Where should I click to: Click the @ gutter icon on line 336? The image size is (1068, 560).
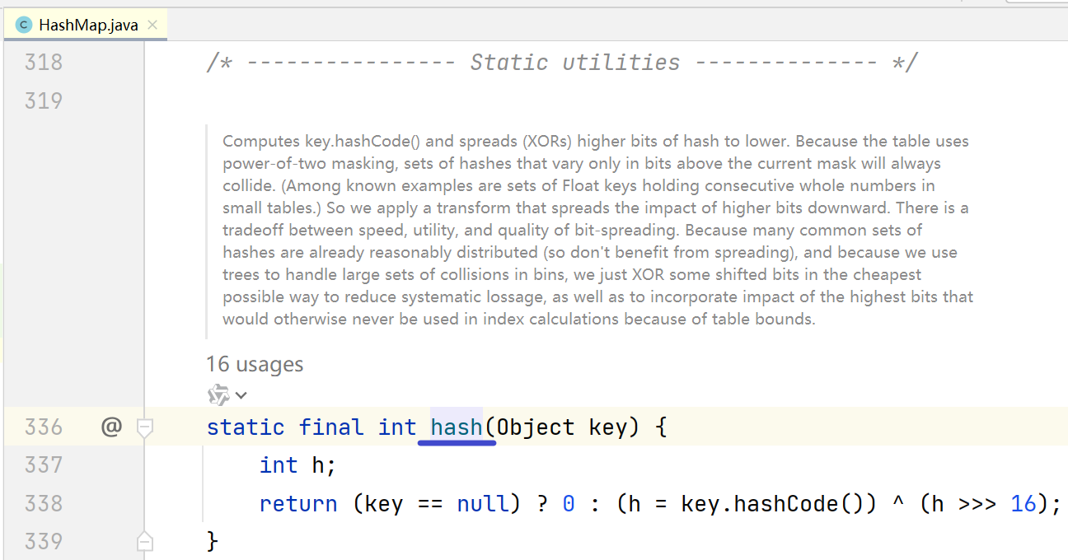pos(111,427)
